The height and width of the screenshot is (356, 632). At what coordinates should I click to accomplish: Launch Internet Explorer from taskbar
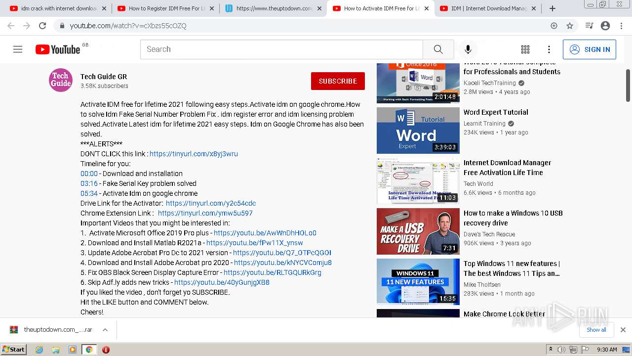click(39, 350)
